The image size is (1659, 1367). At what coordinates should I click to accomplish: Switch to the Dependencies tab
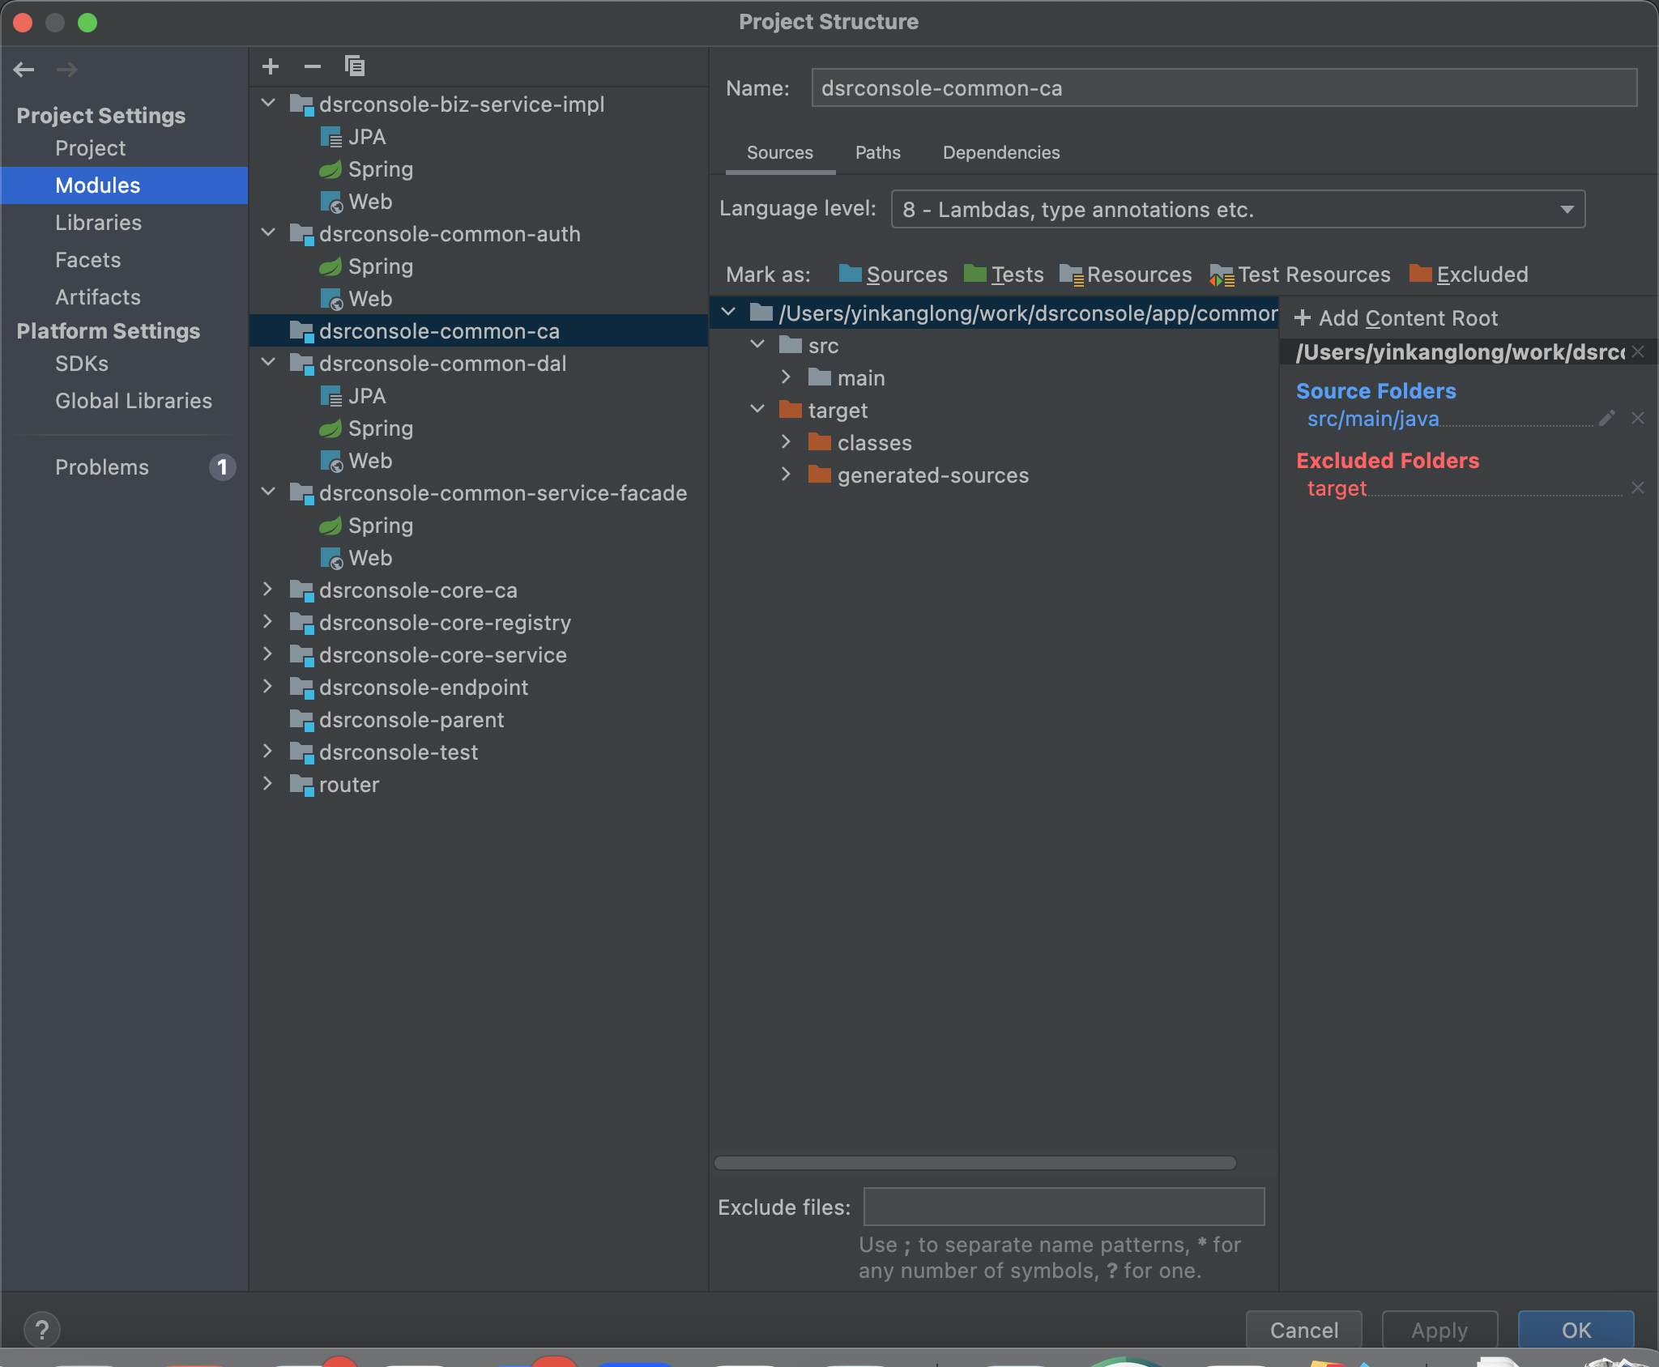pyautogui.click(x=1000, y=152)
